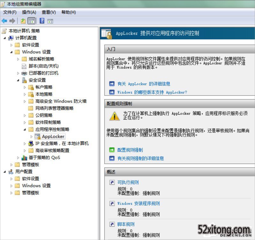Open the 可执行规则 link
The image size is (255, 240).
tap(128, 182)
